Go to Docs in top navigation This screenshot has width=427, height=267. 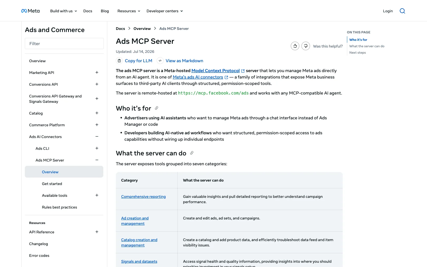(88, 11)
